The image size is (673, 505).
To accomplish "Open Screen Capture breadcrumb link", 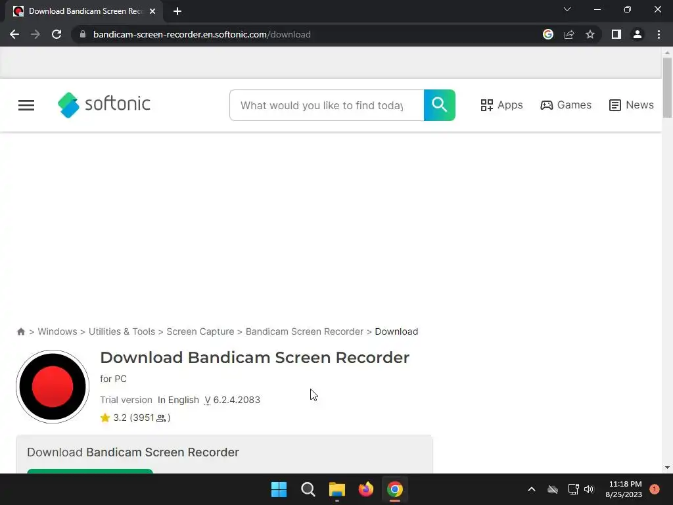I will click(200, 331).
